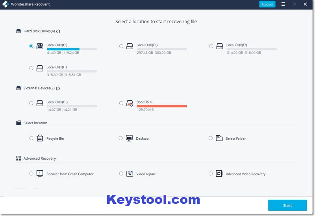Click the Boot OS X red usage bar
The width and height of the screenshot is (315, 216).
[x=162, y=106]
